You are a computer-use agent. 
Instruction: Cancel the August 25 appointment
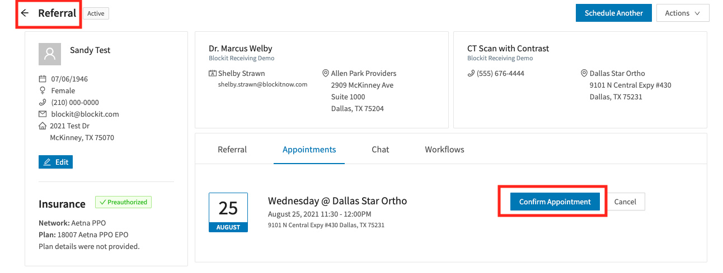tap(626, 202)
